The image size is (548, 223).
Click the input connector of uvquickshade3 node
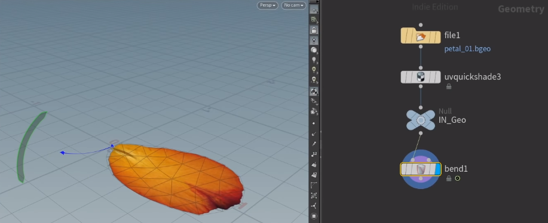coord(421,68)
